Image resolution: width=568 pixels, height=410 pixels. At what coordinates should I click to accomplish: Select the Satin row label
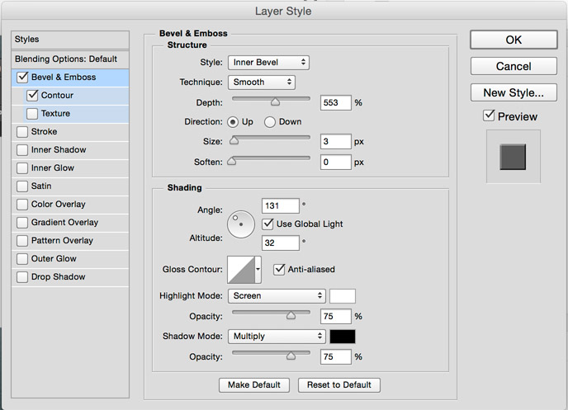click(x=41, y=186)
